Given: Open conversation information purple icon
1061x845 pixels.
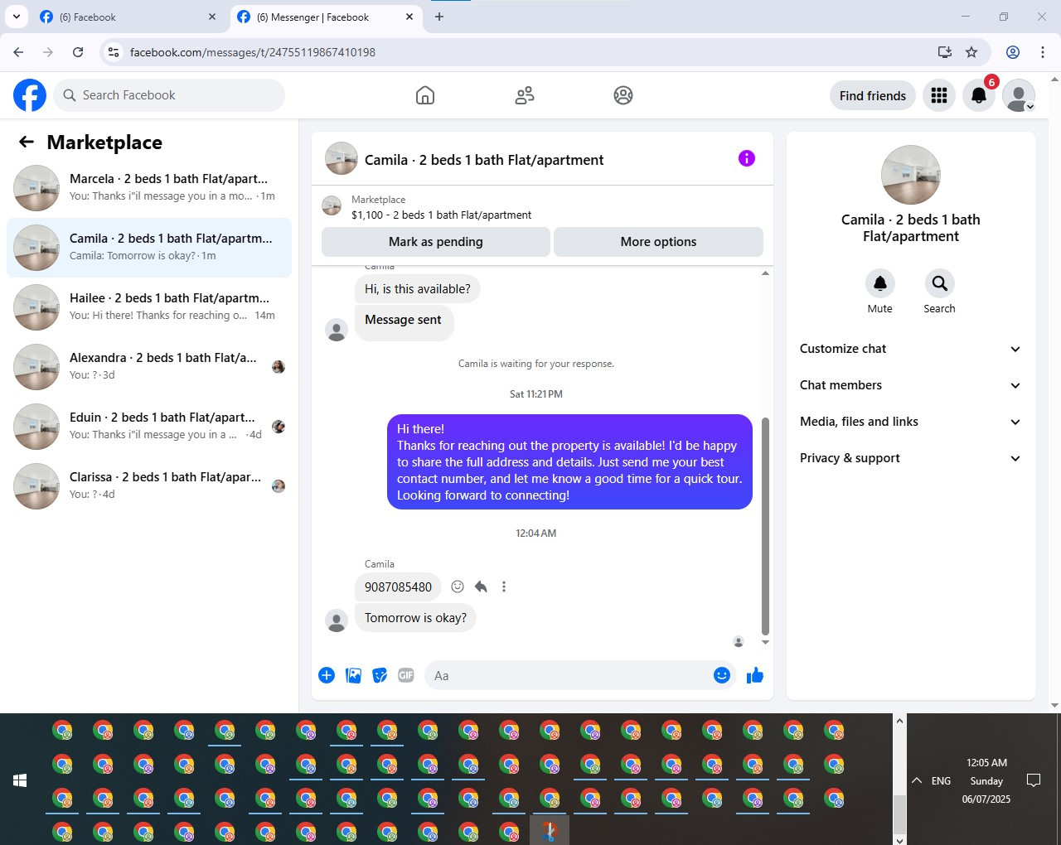Looking at the screenshot, I should [747, 158].
